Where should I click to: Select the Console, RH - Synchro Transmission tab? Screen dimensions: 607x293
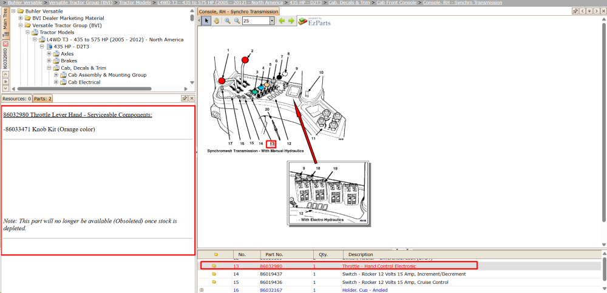(x=238, y=12)
